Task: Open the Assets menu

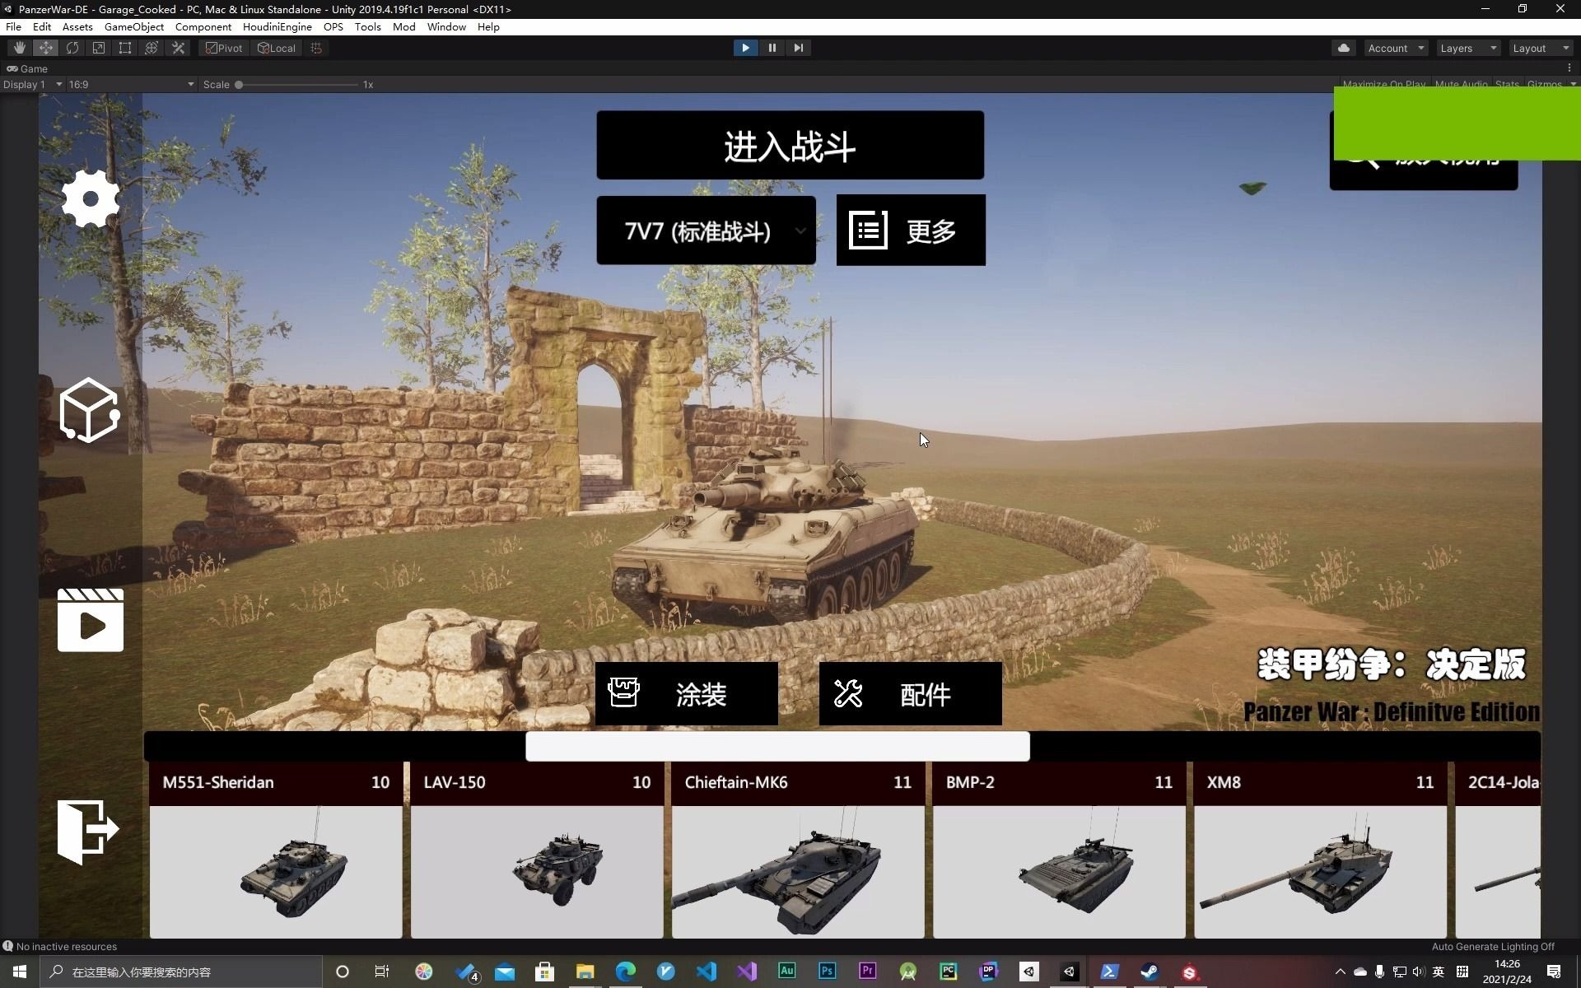Action: 77,26
